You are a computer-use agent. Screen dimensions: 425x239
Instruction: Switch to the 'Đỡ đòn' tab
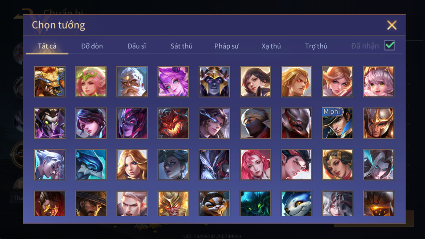point(92,46)
